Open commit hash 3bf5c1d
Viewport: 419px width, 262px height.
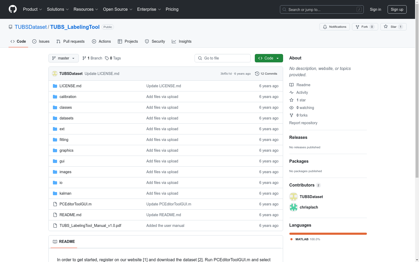(226, 74)
